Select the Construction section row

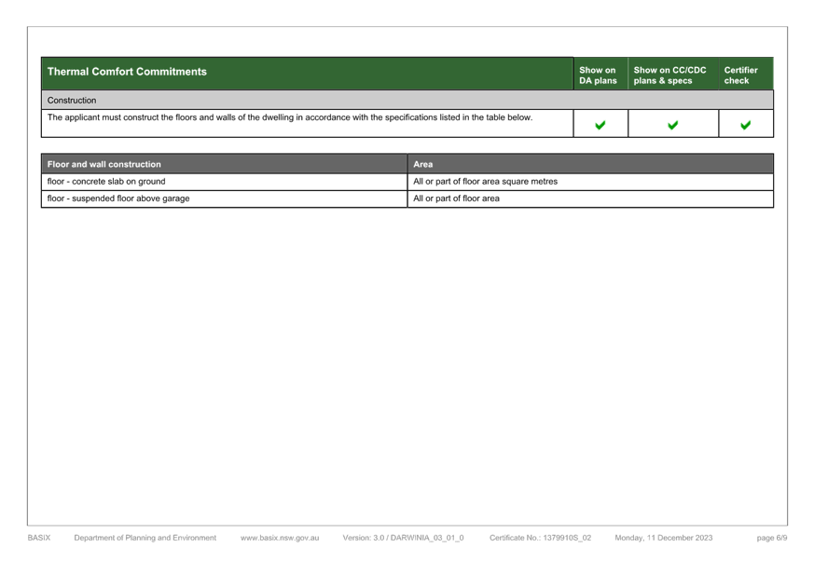pyautogui.click(x=72, y=101)
